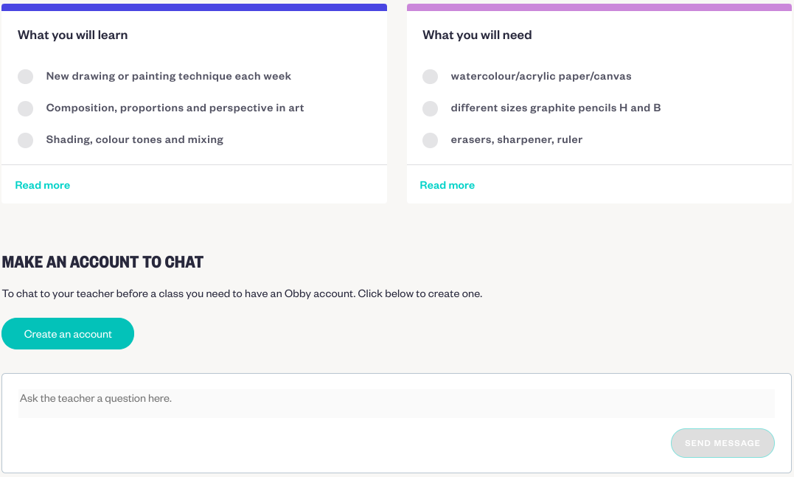794x477 pixels.
Task: Click the text New drawing or painting technique each week
Action: [169, 76]
